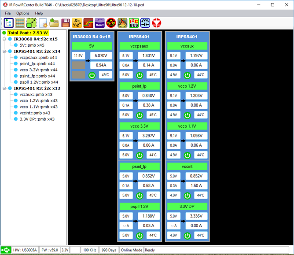Viewport: 294px width, 255px height.
Task: Toggle power button for 3.3V DP rail
Action: tap(187, 236)
